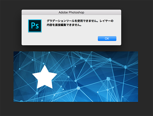
Task: Click the big glowing node right of canvas center
Action: click(x=108, y=79)
